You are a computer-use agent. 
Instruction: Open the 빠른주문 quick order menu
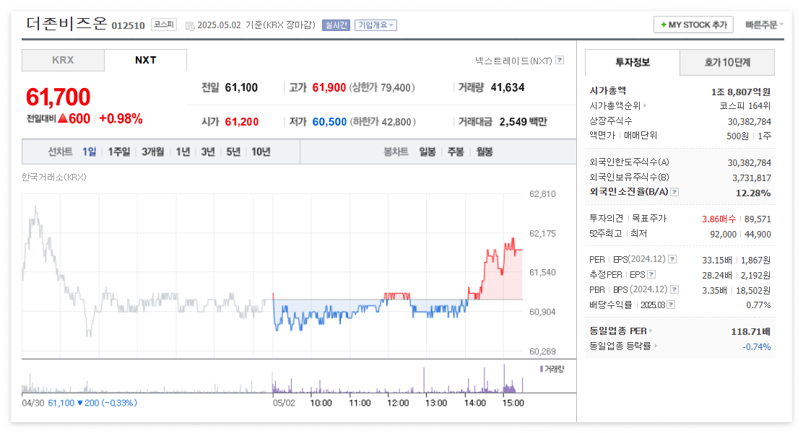click(763, 24)
